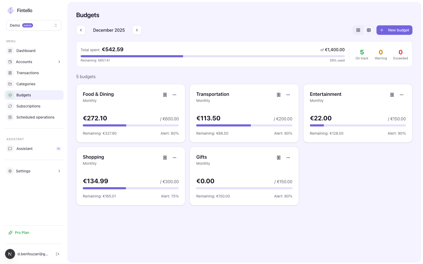The width and height of the screenshot is (423, 264).
Task: Go to previous month
Action: [x=81, y=30]
